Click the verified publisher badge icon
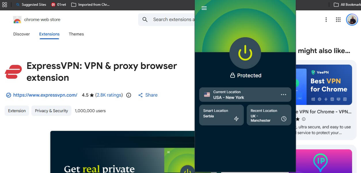This screenshot has height=173, width=361. (x=9, y=95)
